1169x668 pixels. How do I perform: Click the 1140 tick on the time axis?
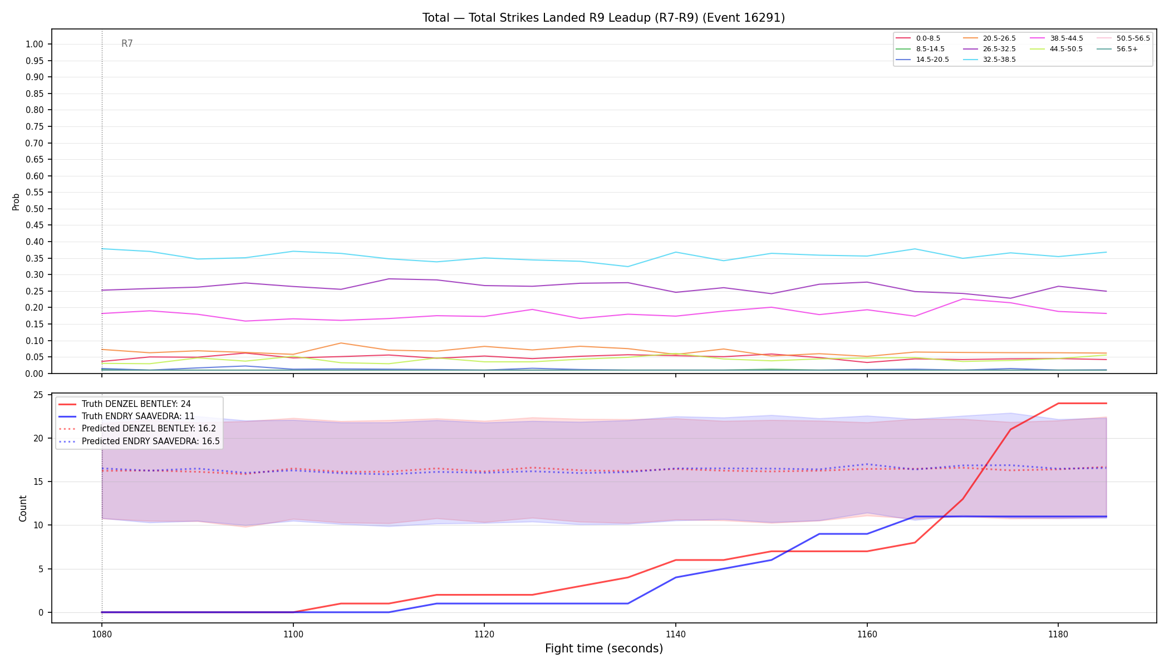tap(675, 633)
